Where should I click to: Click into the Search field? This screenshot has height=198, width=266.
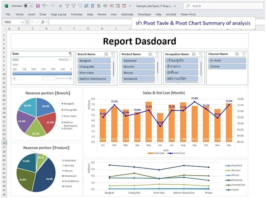(223, 6)
